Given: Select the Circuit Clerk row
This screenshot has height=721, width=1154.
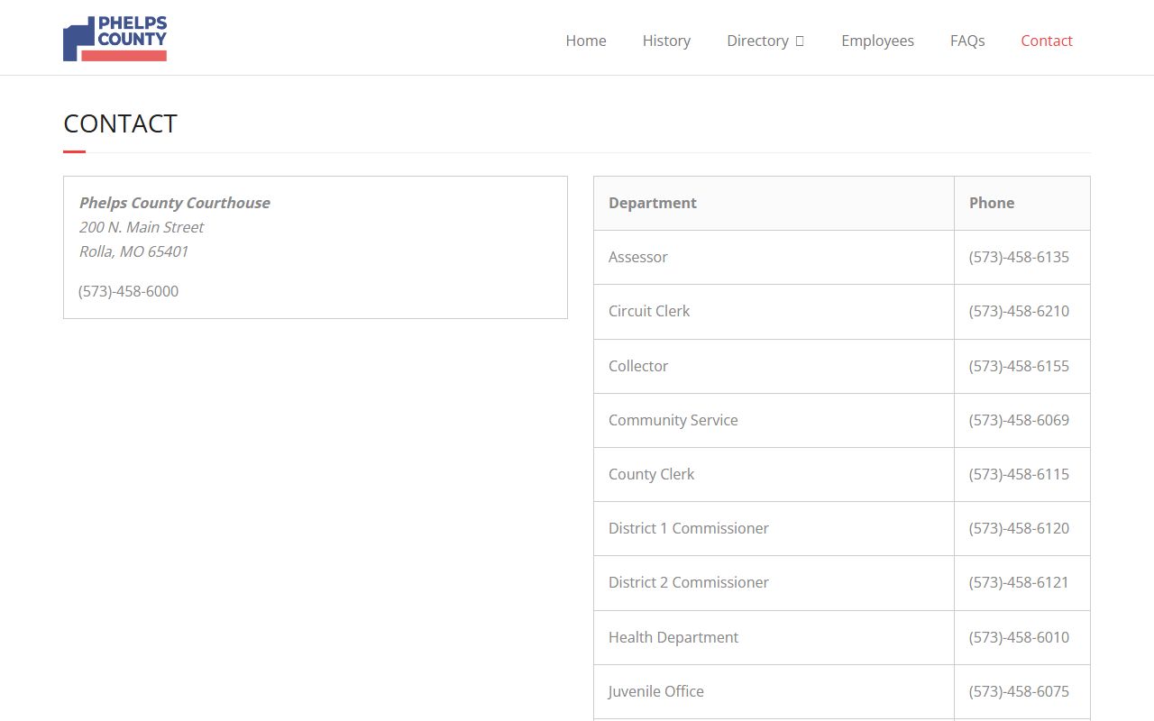Looking at the screenshot, I should pyautogui.click(x=842, y=311).
